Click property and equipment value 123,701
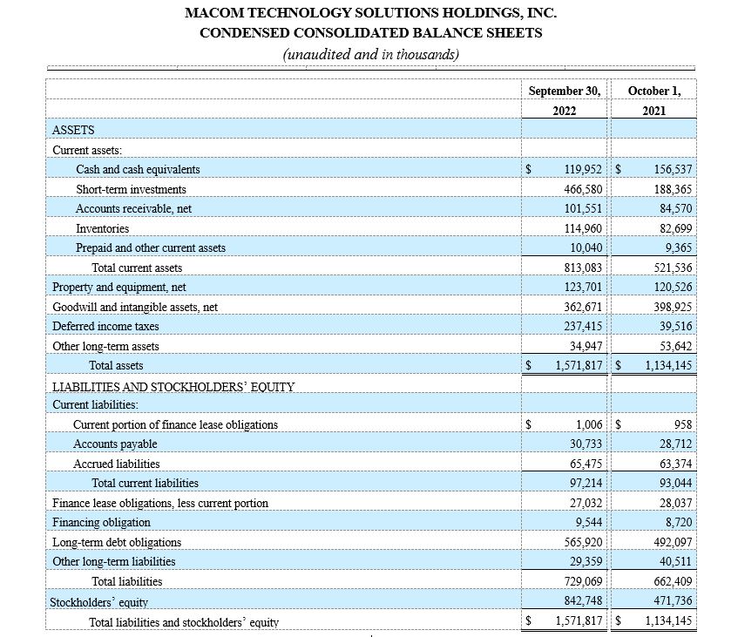 click(583, 288)
